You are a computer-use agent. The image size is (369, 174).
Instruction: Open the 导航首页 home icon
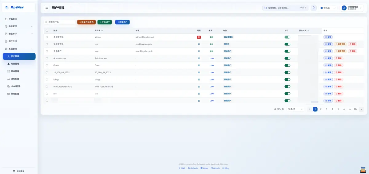click(6, 19)
